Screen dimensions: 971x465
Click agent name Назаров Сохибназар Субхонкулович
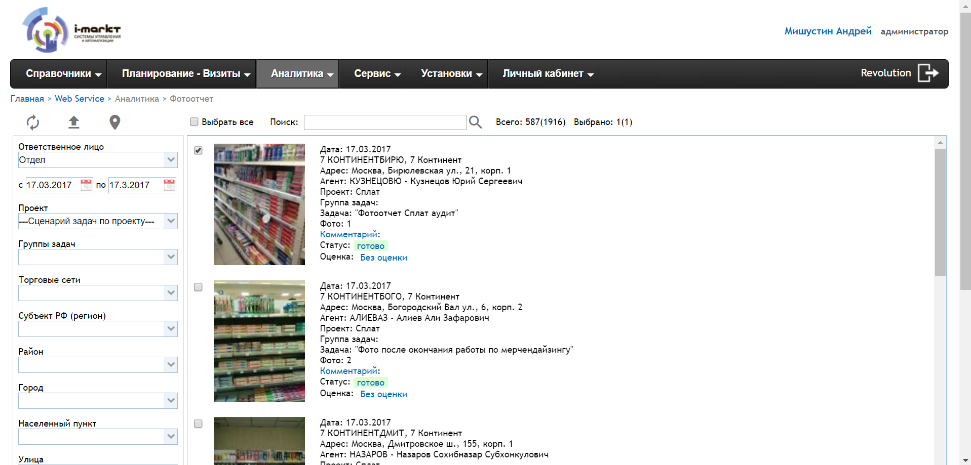coord(473,454)
